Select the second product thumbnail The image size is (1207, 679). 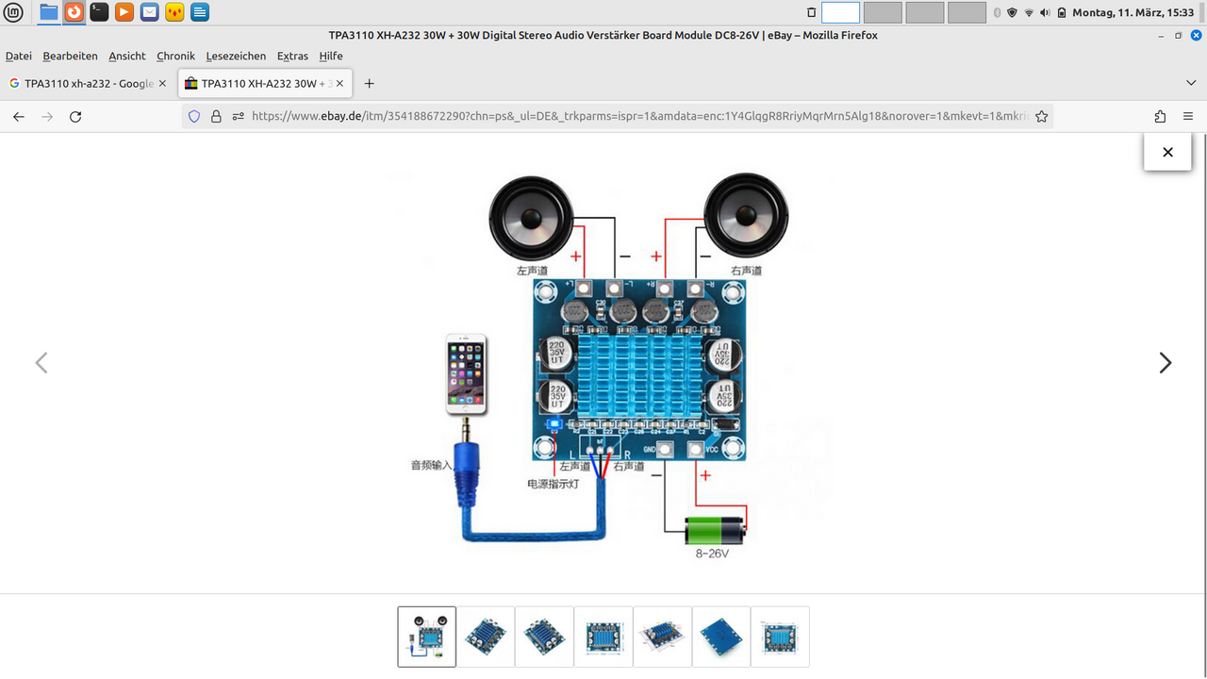(486, 637)
